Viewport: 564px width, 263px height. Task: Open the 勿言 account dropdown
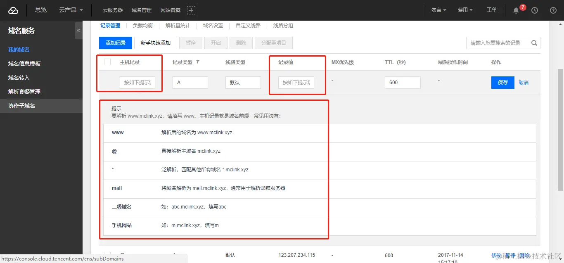point(439,10)
